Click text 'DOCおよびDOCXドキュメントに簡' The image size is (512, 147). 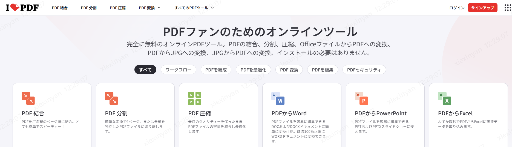pos(300,127)
